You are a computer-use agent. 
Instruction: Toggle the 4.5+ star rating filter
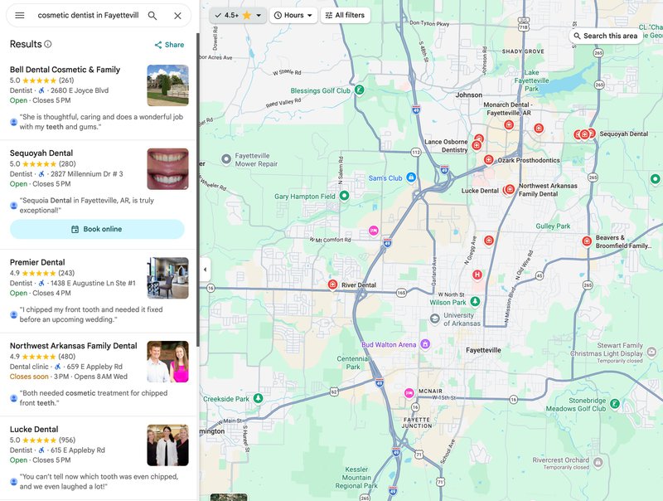point(237,15)
